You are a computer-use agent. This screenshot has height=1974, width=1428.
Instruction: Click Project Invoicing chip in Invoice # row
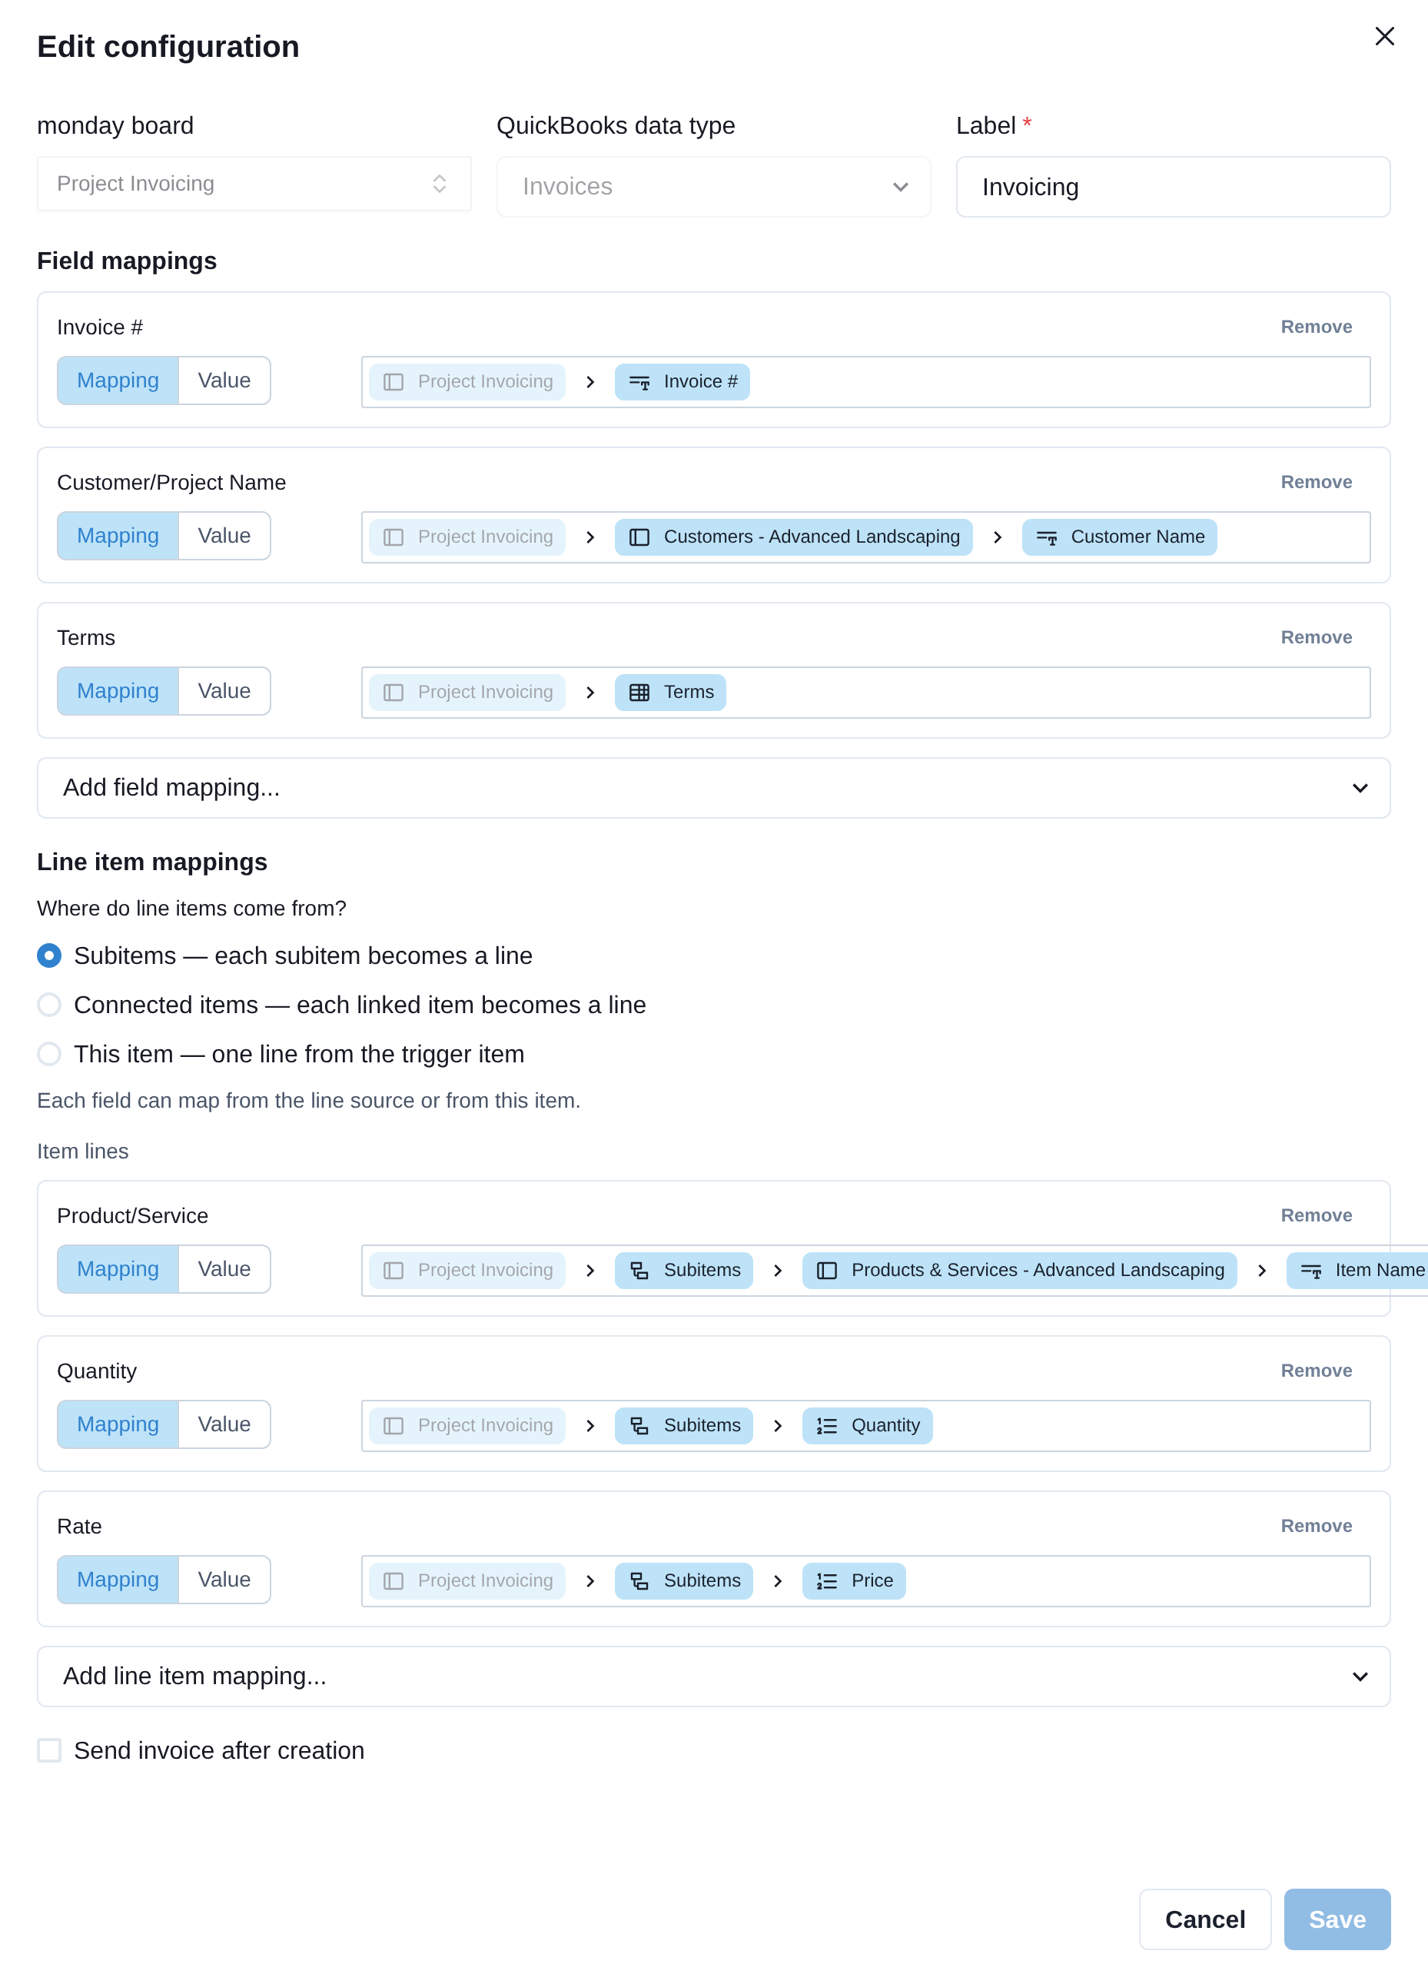click(467, 382)
